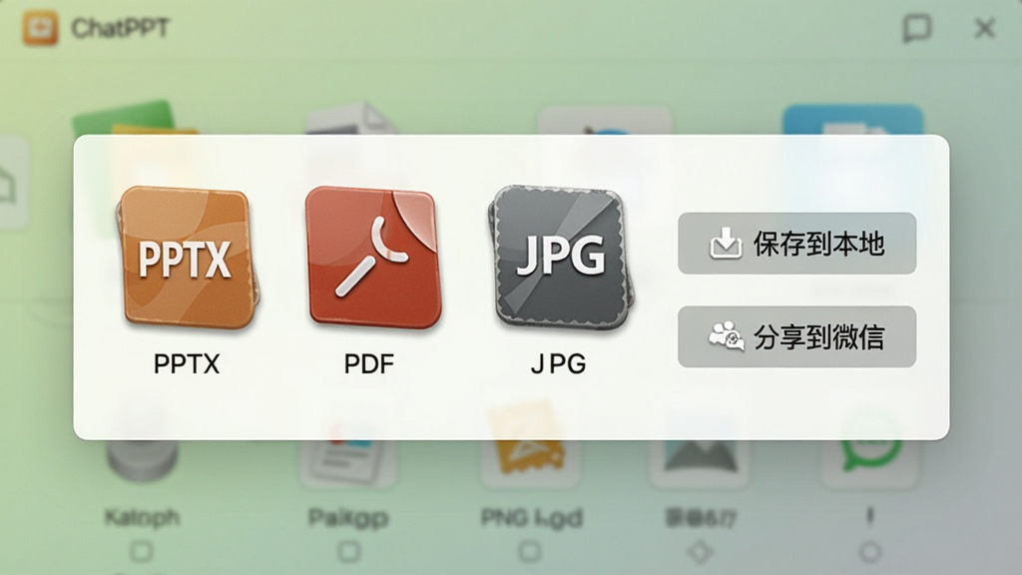This screenshot has height=575, width=1022.
Task: Click the blurred Katoph icon in background
Action: pos(142,459)
